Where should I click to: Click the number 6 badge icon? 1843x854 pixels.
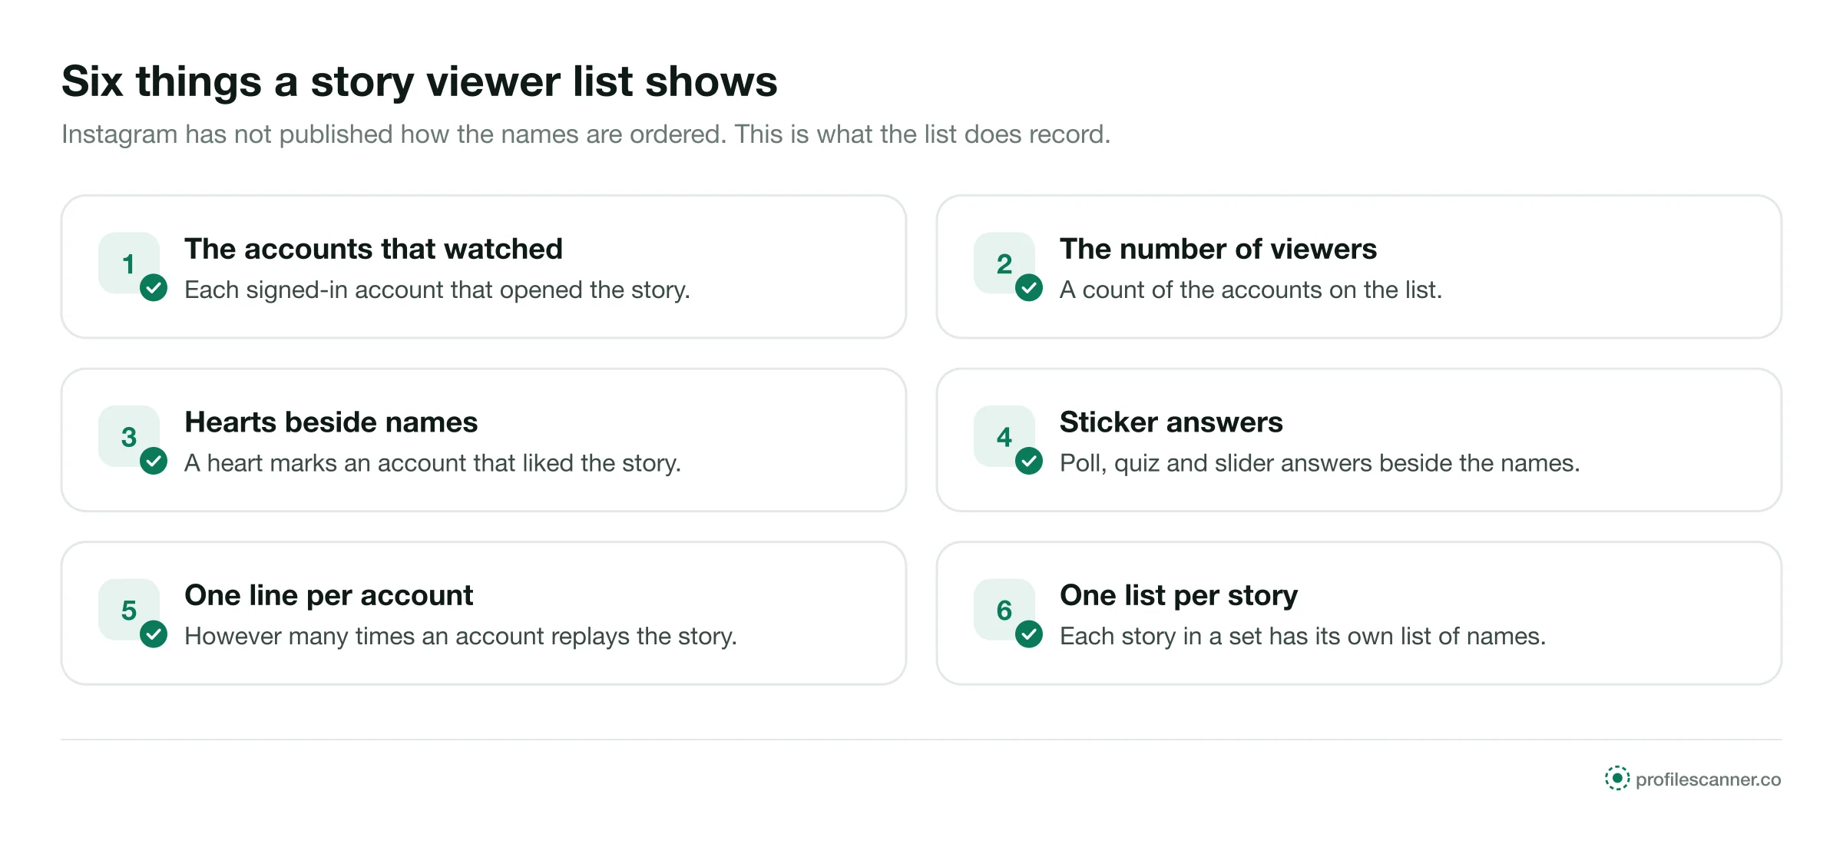point(1004,610)
